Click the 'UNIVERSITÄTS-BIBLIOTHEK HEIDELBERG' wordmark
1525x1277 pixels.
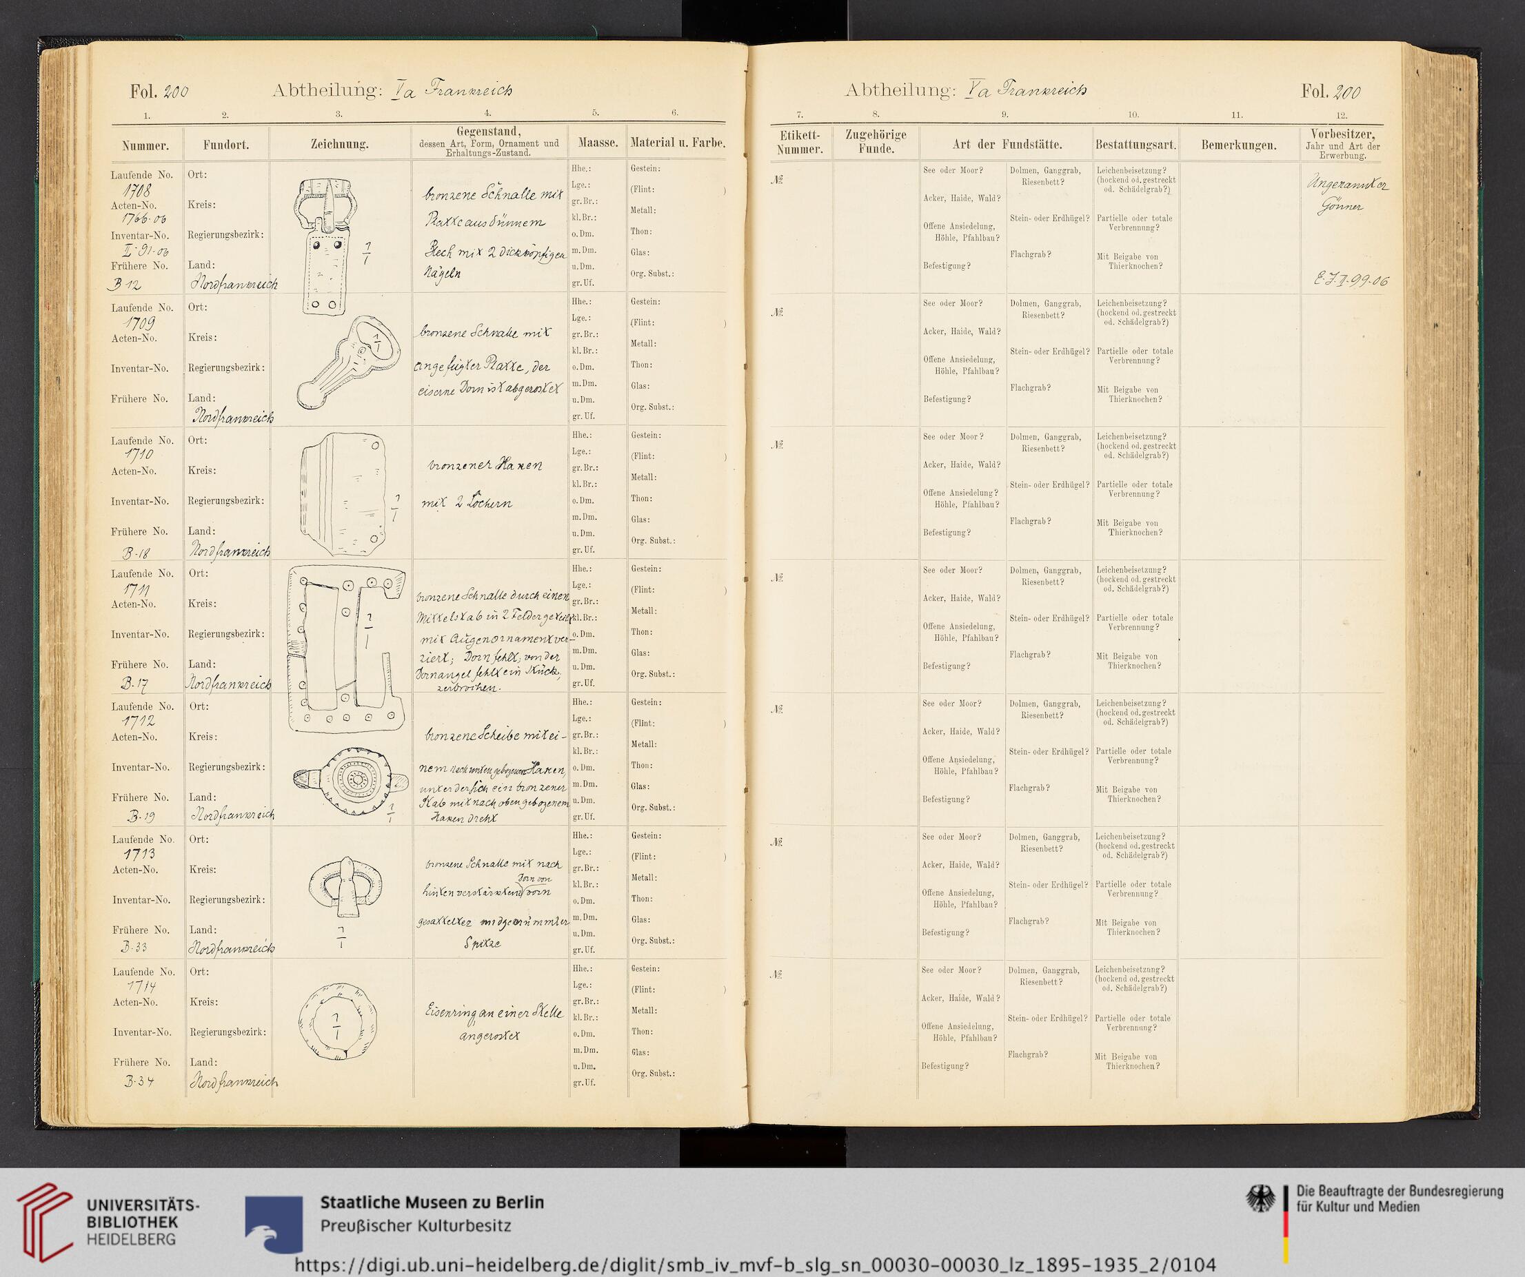[142, 1223]
